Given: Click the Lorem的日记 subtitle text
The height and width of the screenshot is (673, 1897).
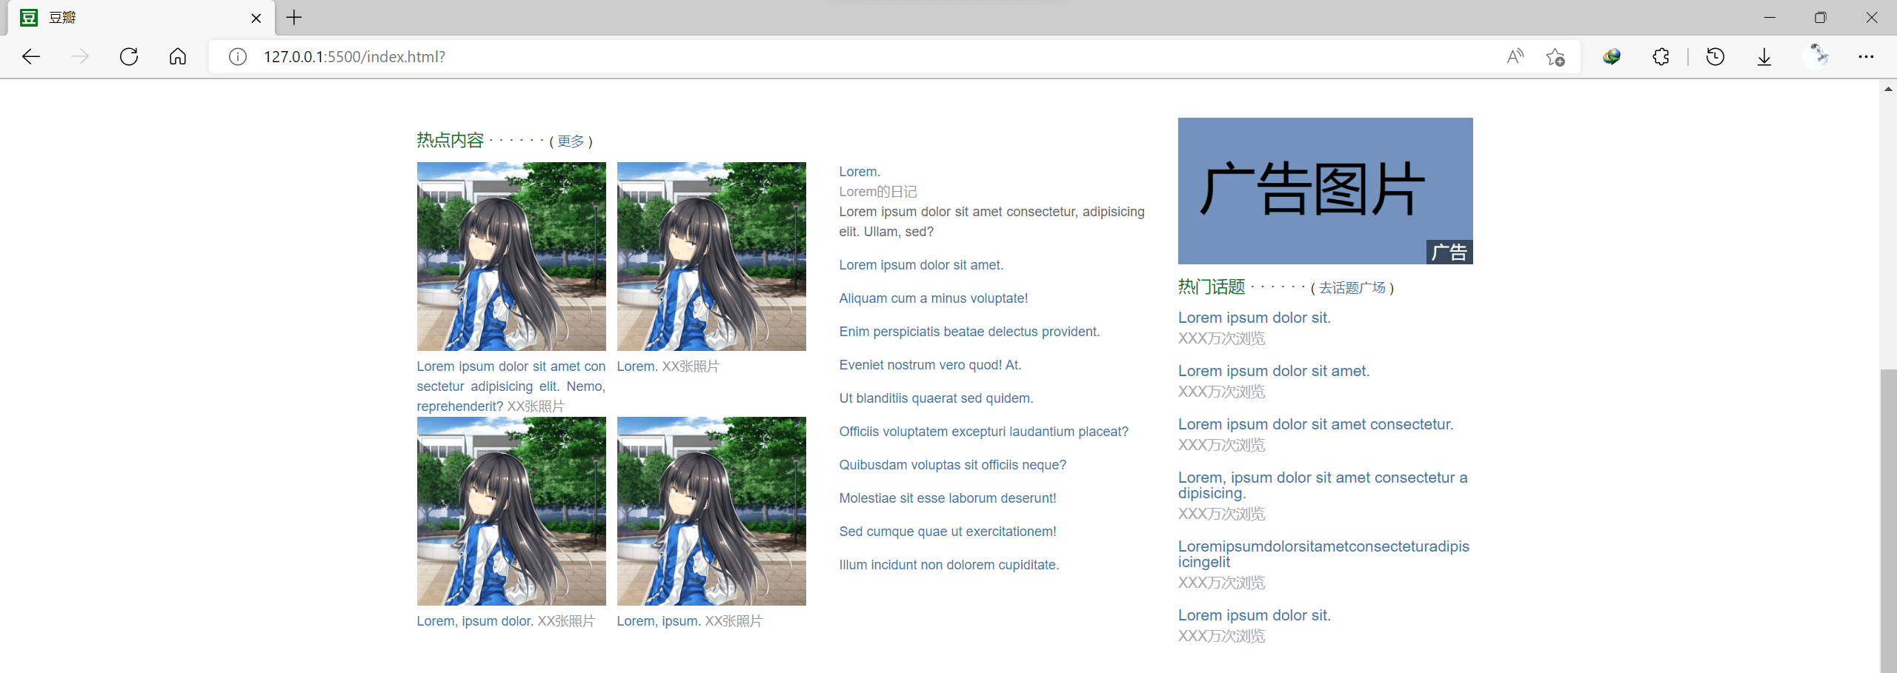Looking at the screenshot, I should 878,192.
